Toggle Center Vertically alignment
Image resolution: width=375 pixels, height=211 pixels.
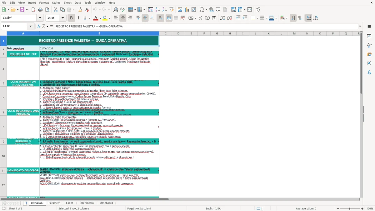[x=145, y=18]
